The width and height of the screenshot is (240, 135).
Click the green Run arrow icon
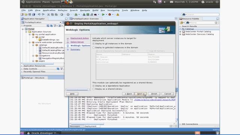tap(103, 15)
